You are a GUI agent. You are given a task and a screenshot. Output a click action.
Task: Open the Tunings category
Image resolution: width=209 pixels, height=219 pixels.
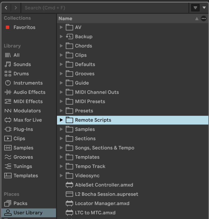[x=23, y=166]
